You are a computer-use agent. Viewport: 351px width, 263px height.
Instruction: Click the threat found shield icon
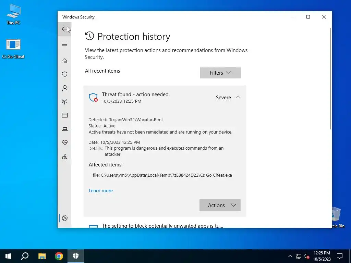coord(93,98)
